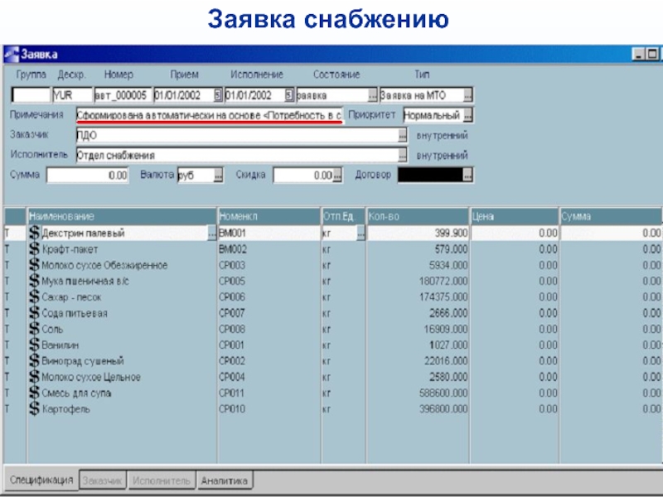Click the Номенкл column header
This screenshot has width=663, height=497.
(x=269, y=216)
